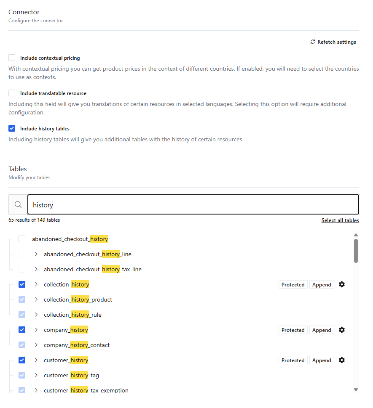Select the abandoned_checkout_history table checkbox
Image resolution: width=373 pixels, height=408 pixels.
[22, 239]
